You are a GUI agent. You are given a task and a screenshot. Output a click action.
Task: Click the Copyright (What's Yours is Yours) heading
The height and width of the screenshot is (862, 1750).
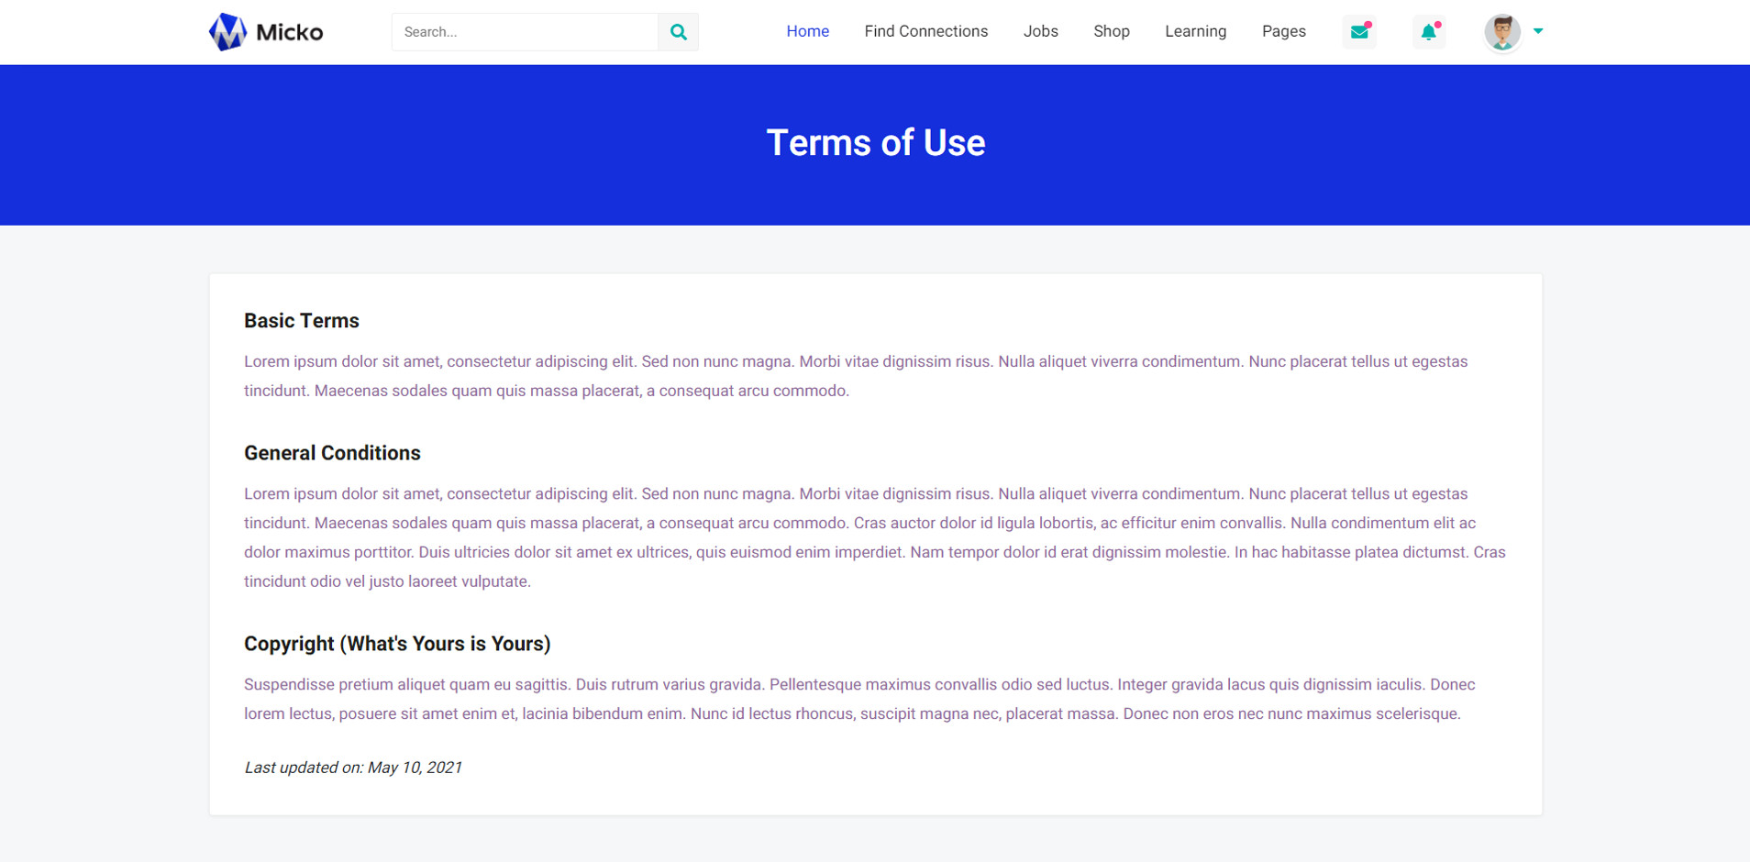click(x=397, y=644)
